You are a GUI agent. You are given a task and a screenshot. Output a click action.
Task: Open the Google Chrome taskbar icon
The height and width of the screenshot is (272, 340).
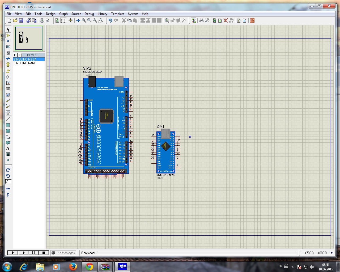pyautogui.click(x=90, y=266)
